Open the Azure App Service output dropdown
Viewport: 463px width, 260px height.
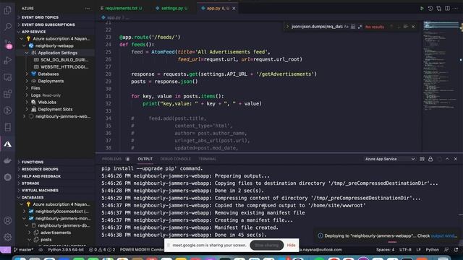pos(390,159)
